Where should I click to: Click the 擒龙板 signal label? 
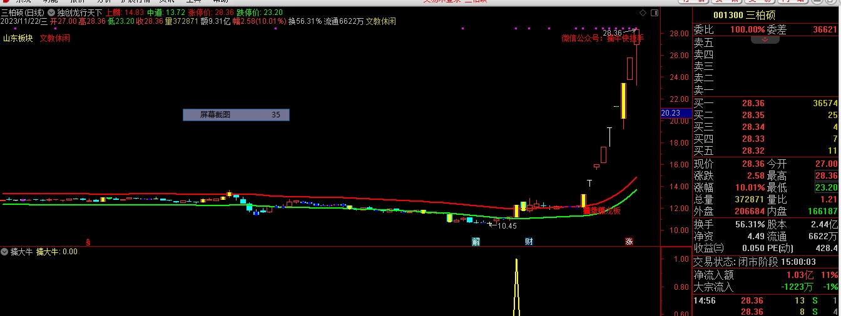(603, 211)
